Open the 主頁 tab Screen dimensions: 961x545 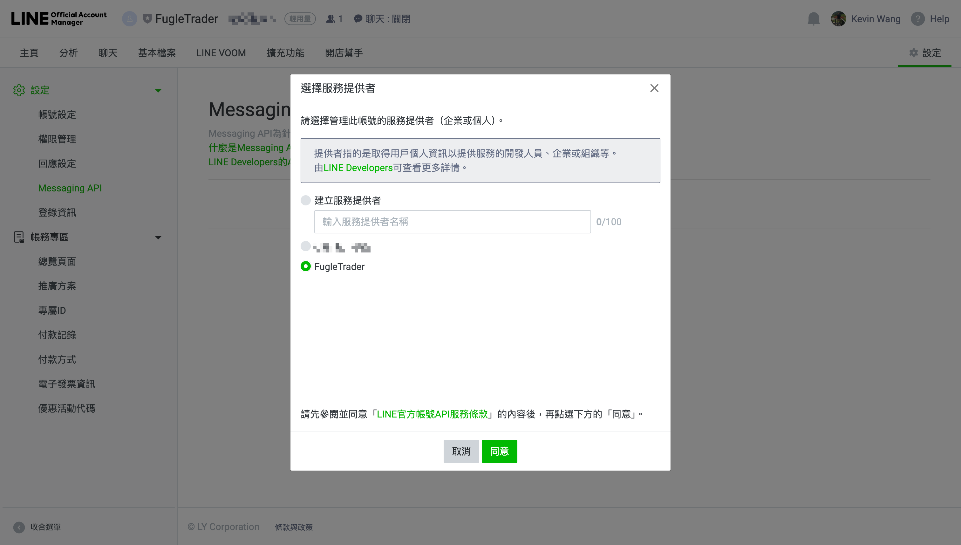click(x=29, y=53)
